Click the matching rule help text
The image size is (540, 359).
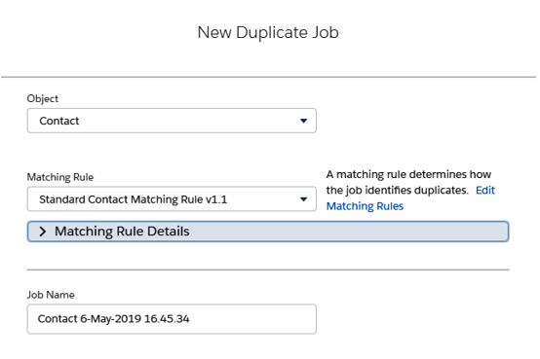(408, 182)
